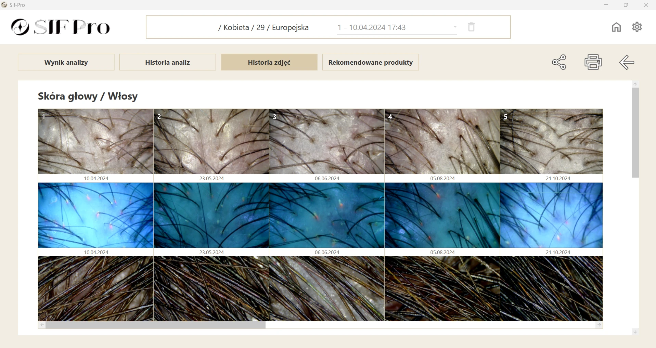656x348 pixels.
Task: Open scalp photo number 3 from 06.06.2024
Action: coord(327,142)
